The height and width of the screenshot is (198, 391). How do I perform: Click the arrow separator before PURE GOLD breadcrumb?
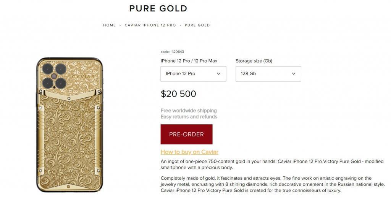[180, 25]
